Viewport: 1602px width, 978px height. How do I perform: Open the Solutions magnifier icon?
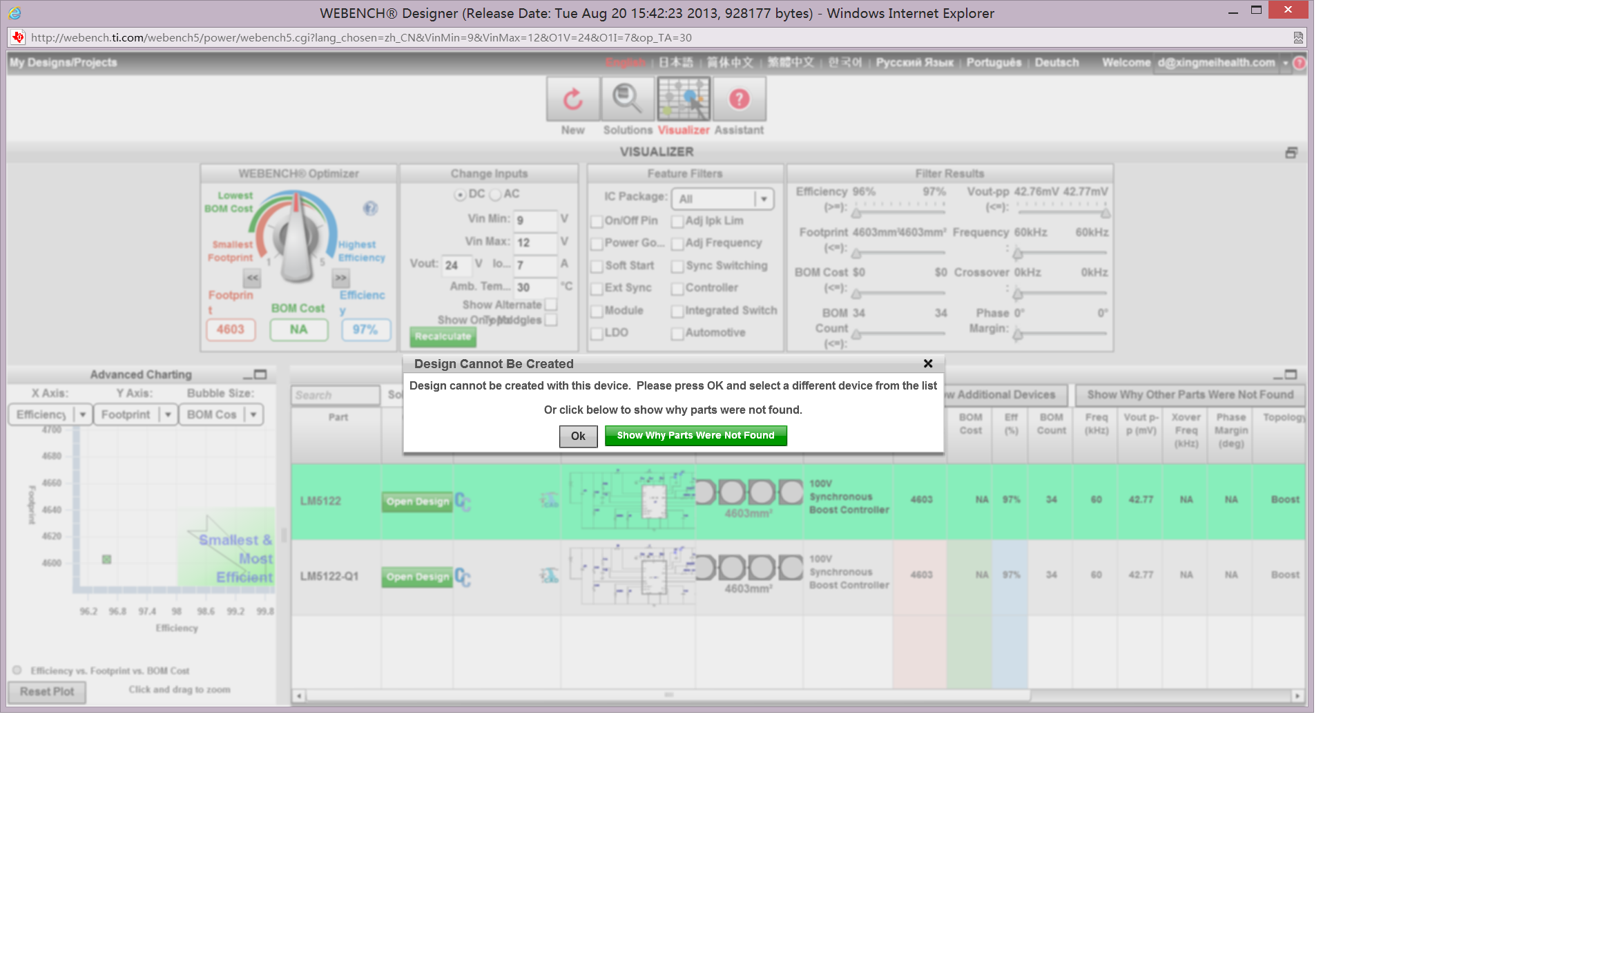pos(628,99)
